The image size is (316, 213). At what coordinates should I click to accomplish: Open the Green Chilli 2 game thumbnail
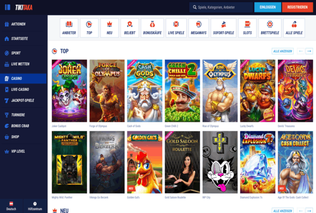point(182,91)
